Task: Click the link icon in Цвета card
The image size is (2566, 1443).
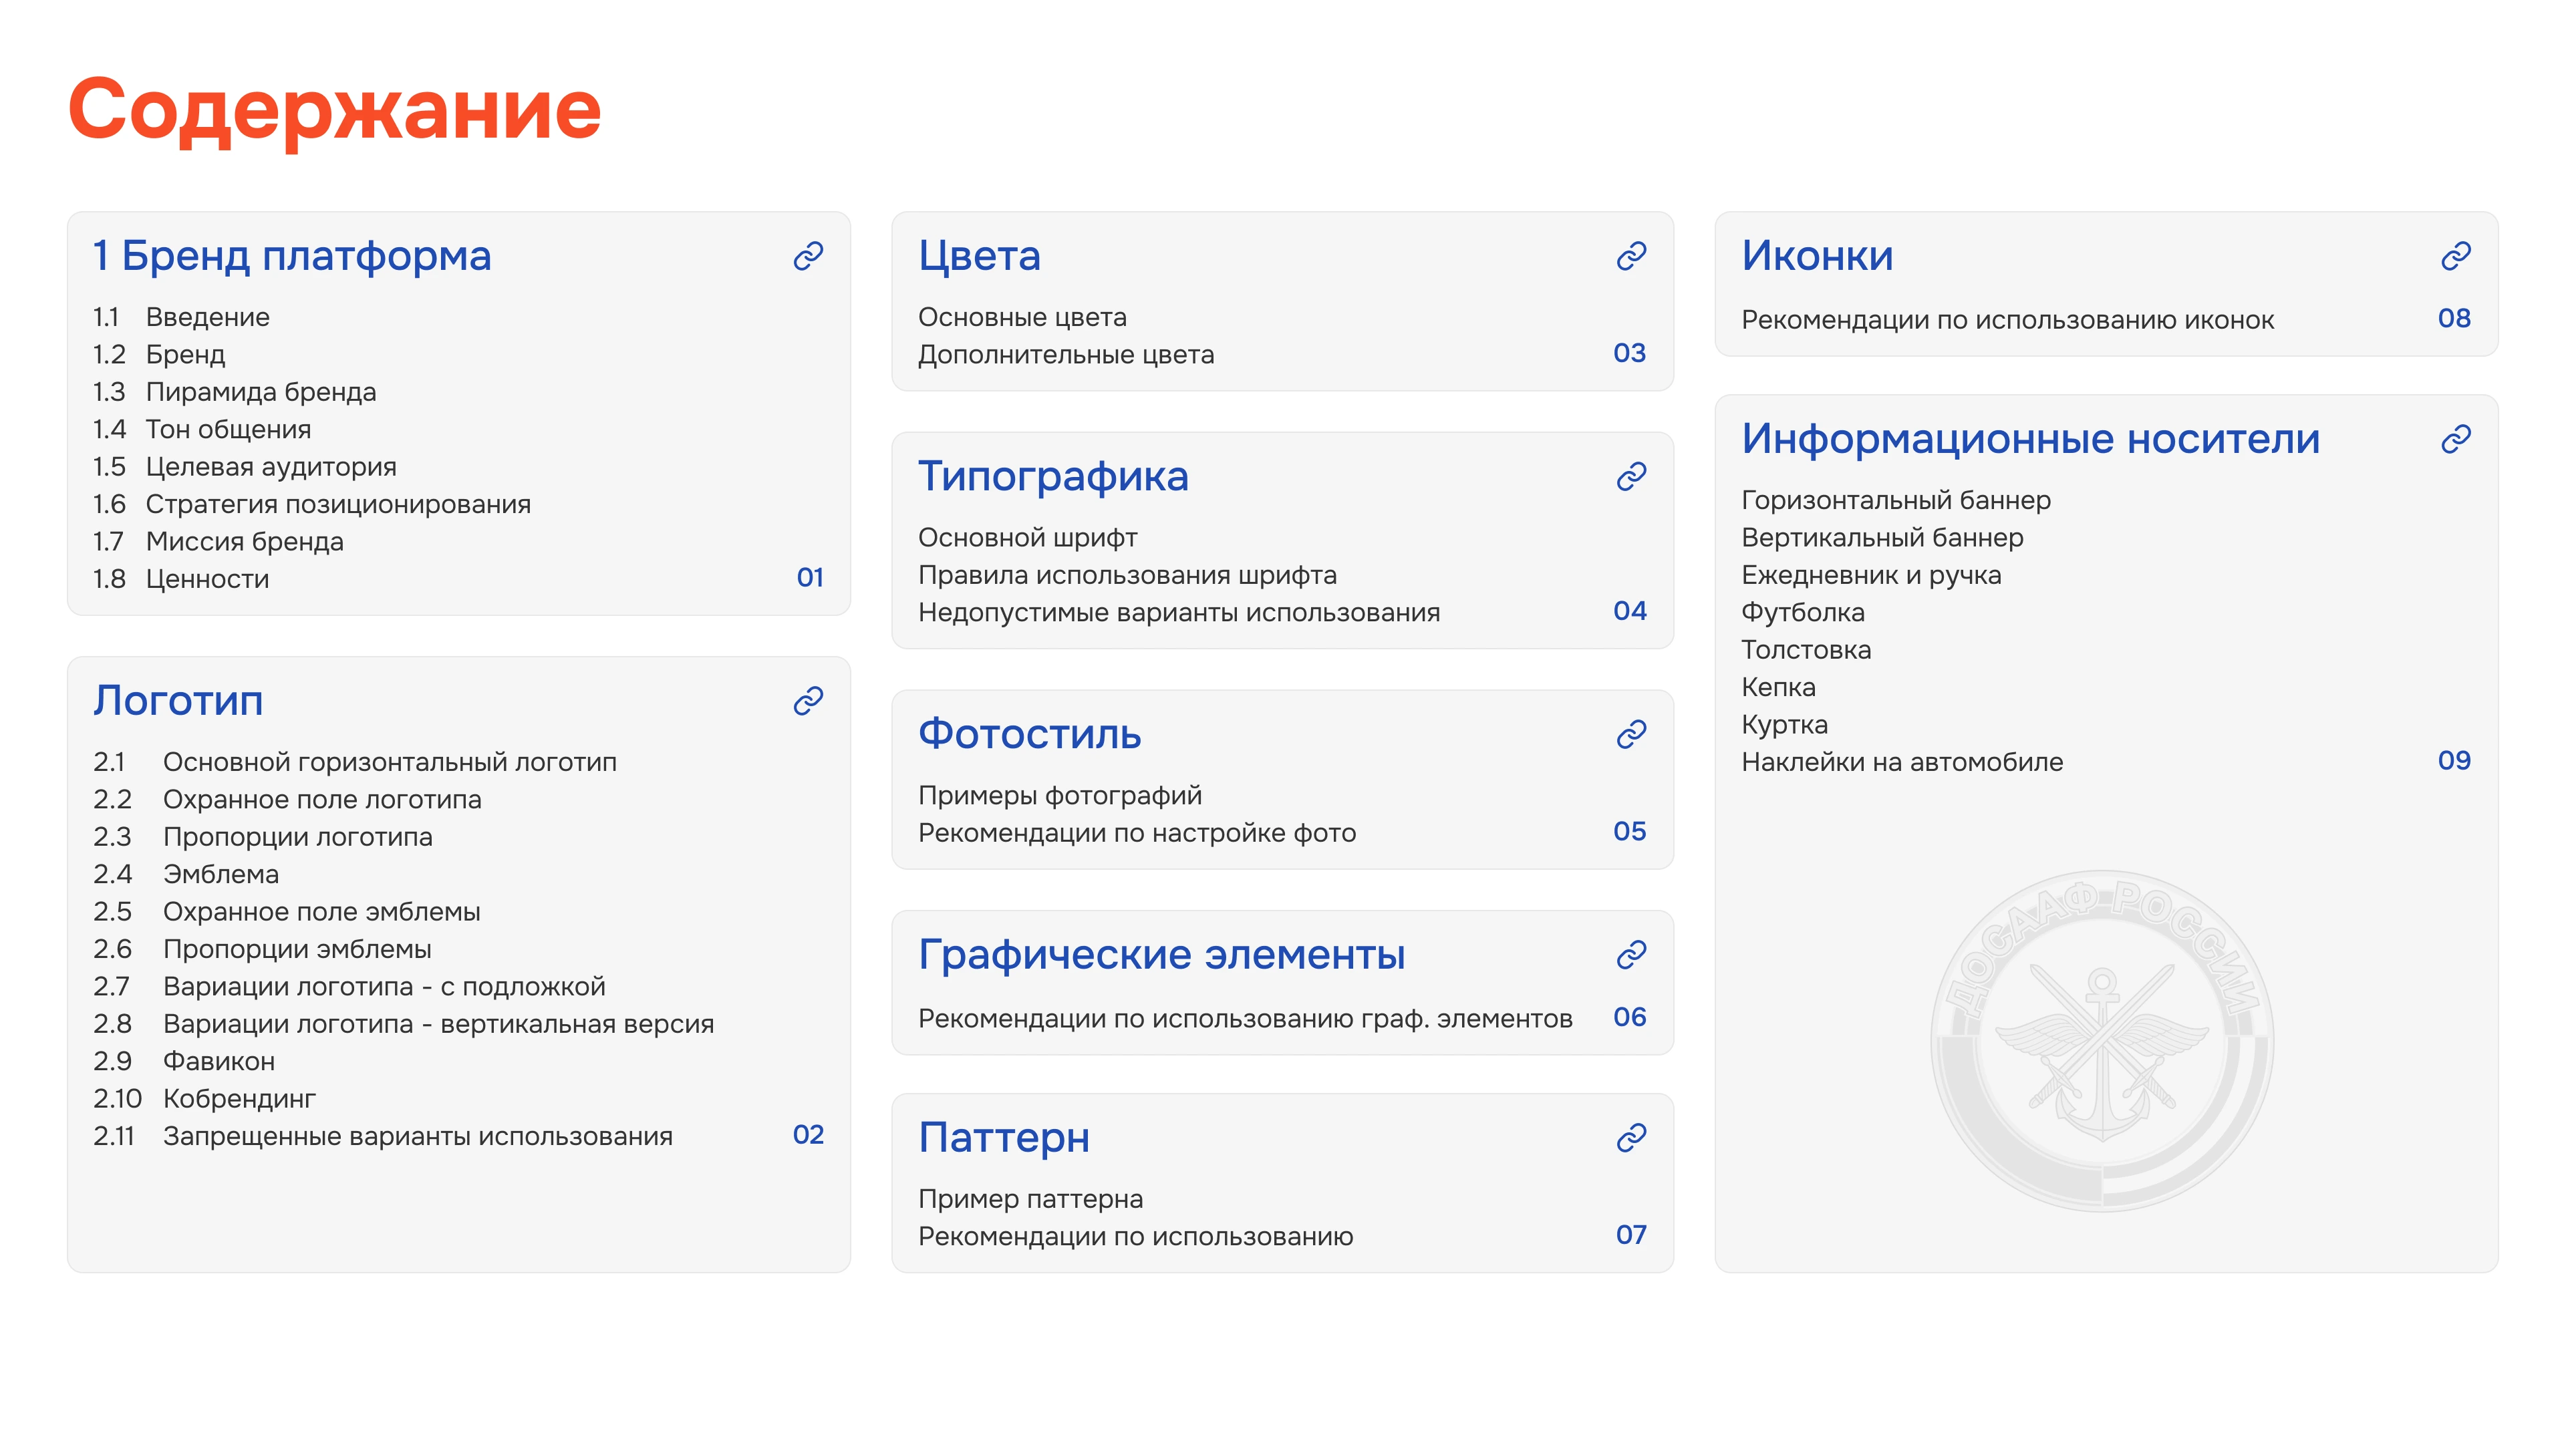Action: [1630, 256]
